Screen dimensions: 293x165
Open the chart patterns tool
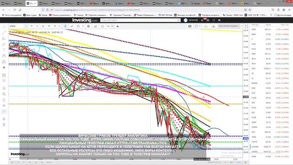pyautogui.click(x=4, y=56)
